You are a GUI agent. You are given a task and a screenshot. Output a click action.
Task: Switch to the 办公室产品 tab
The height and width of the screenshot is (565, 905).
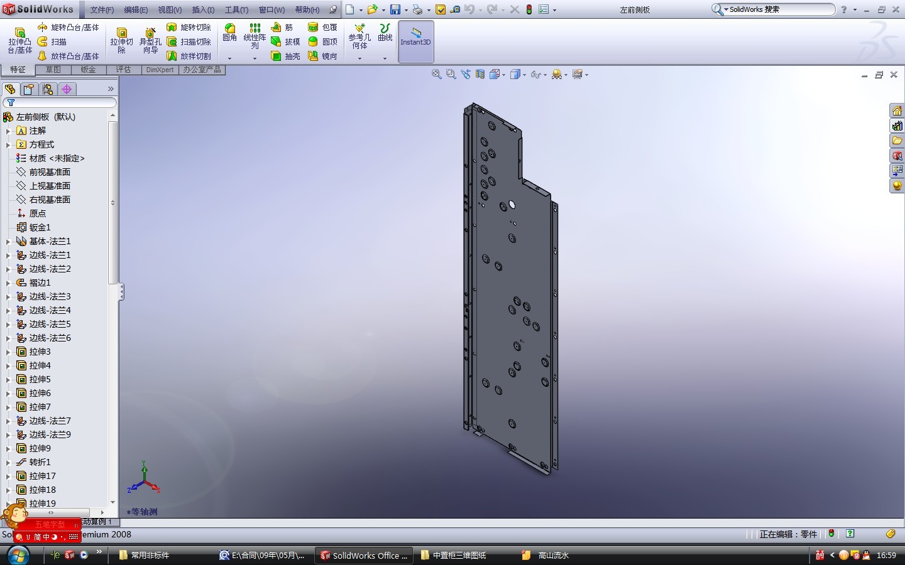click(x=202, y=70)
